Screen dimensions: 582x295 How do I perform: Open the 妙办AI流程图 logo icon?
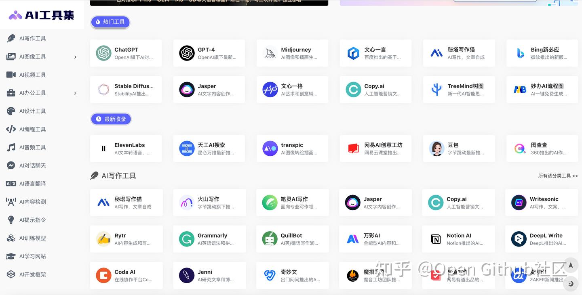(x=520, y=90)
